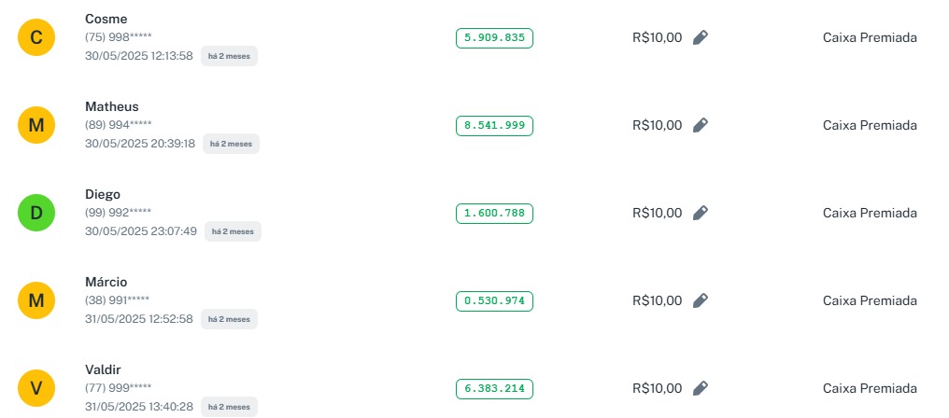Viewport: 949px width, 418px height.
Task: Click Matheus's yellow 'M' avatar
Action: 36,125
